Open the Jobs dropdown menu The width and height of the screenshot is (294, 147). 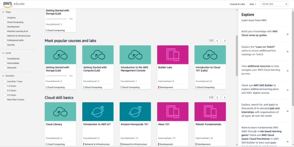coord(253,4)
